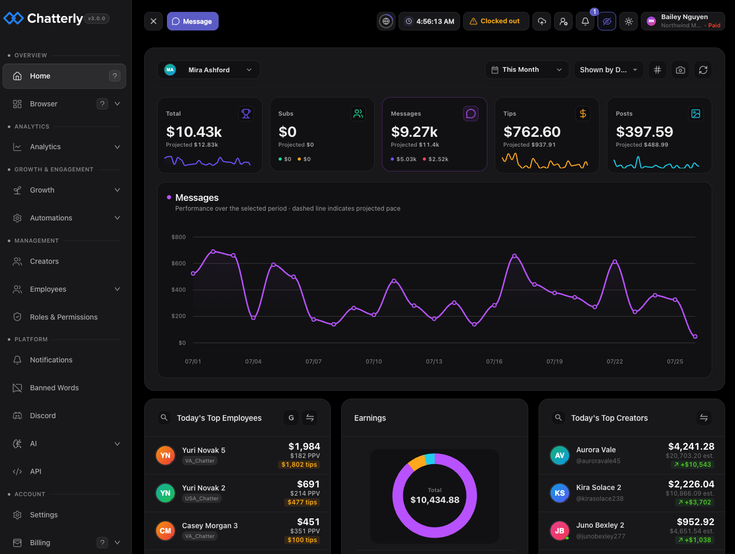Image resolution: width=735 pixels, height=554 pixels.
Task: Open Banned Words page
Action: [65, 388]
